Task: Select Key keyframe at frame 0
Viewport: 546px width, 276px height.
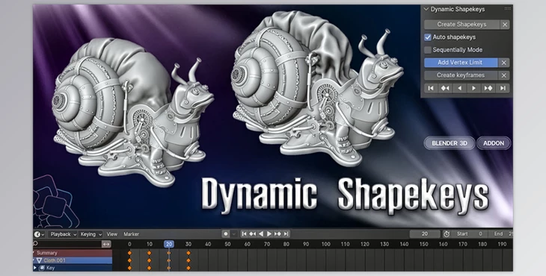Action: [129, 268]
